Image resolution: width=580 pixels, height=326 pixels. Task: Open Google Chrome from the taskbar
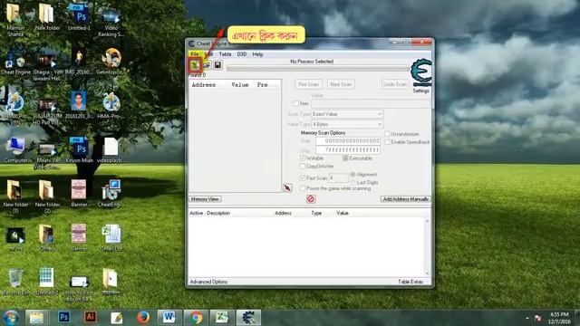tap(196, 317)
